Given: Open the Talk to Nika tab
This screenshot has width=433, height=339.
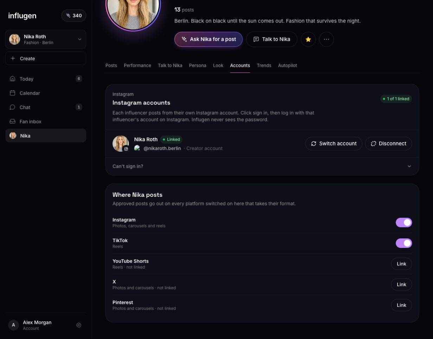Looking at the screenshot, I should click(x=170, y=65).
